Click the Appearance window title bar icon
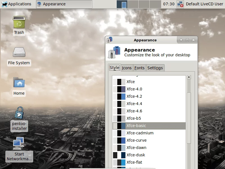This screenshot has width=225, height=169. pos(109,40)
